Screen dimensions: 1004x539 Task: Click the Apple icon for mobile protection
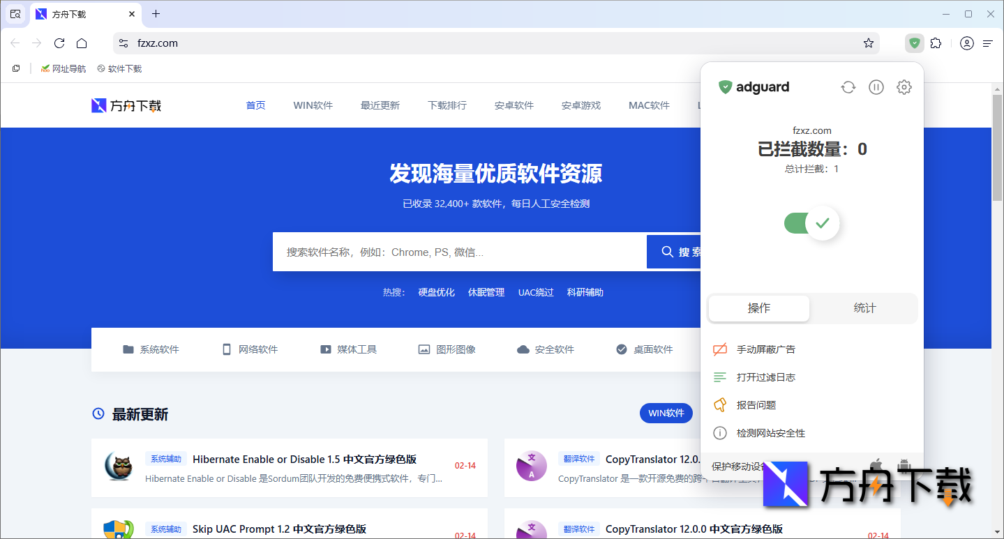(876, 462)
